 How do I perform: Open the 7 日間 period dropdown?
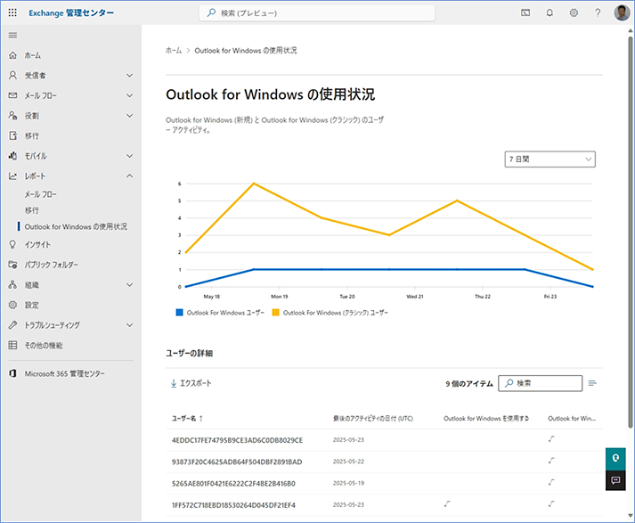click(550, 159)
